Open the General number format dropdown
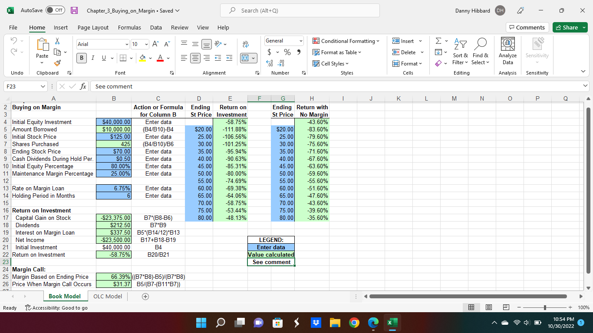Screen dimensions: 593x333 click(284, 40)
